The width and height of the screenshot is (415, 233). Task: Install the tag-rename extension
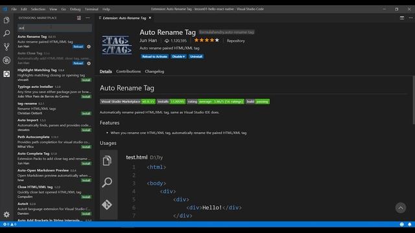[86, 113]
